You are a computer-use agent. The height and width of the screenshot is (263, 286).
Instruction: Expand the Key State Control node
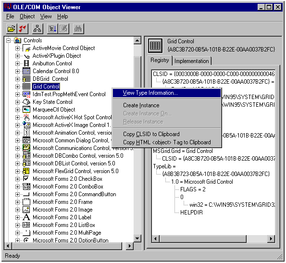click(17, 102)
